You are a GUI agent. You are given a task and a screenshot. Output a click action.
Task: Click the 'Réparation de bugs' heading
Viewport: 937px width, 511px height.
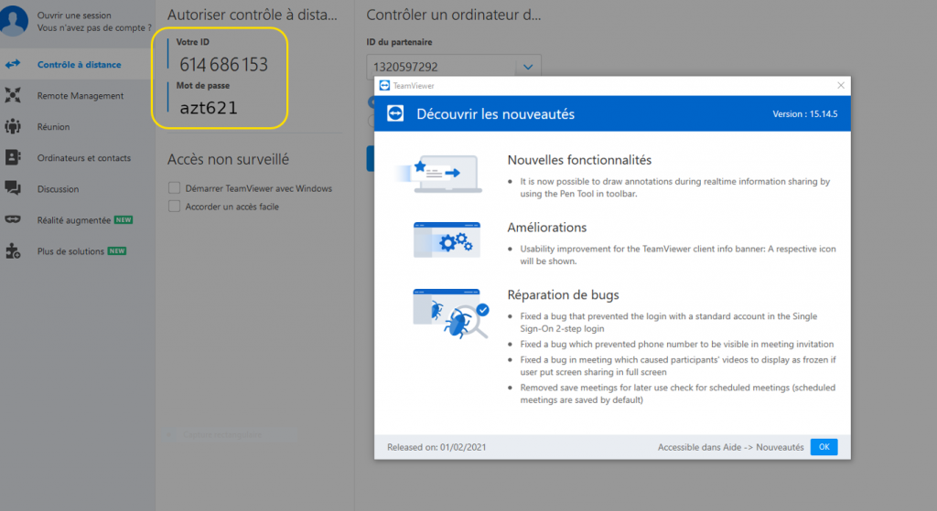[563, 295]
